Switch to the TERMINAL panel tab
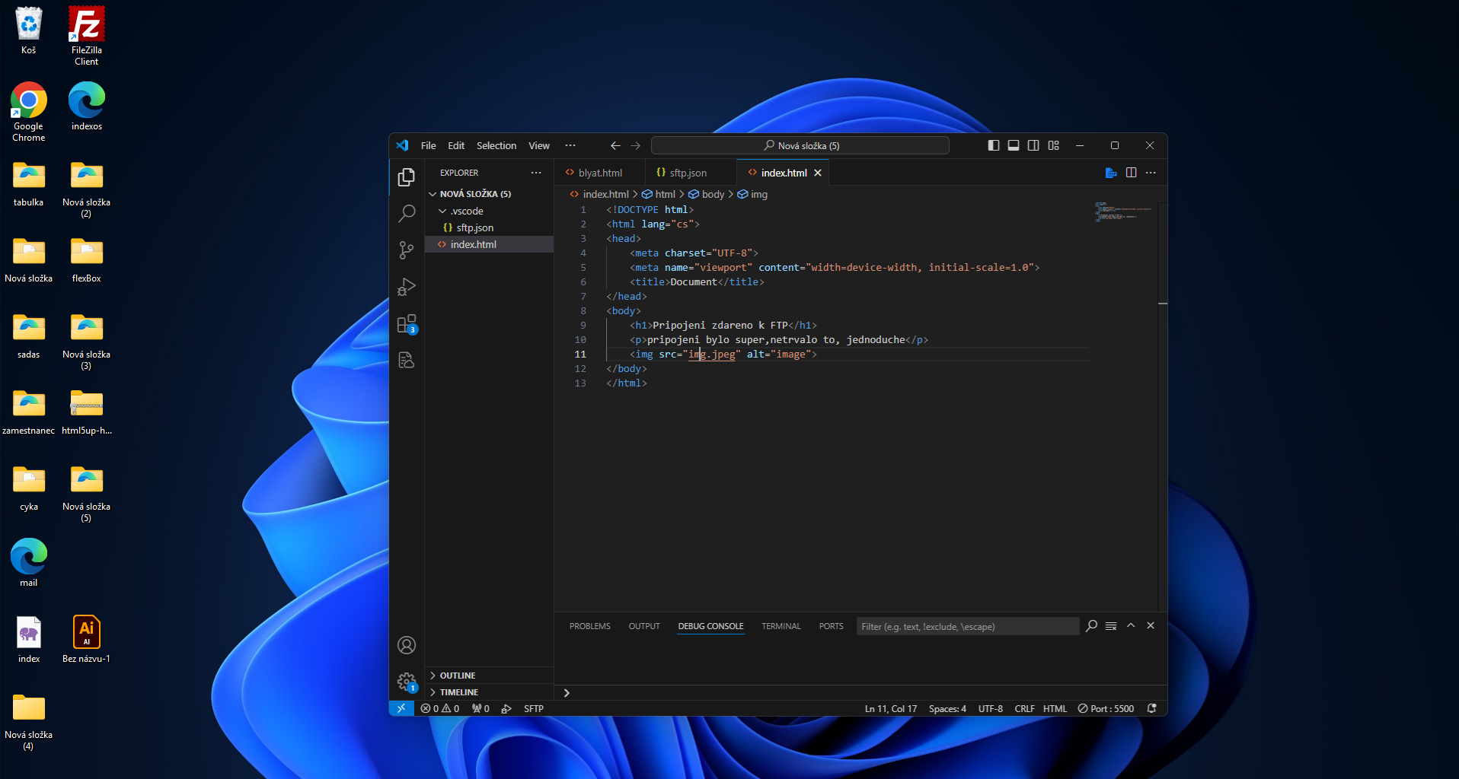Image resolution: width=1459 pixels, height=779 pixels. pyautogui.click(x=781, y=626)
